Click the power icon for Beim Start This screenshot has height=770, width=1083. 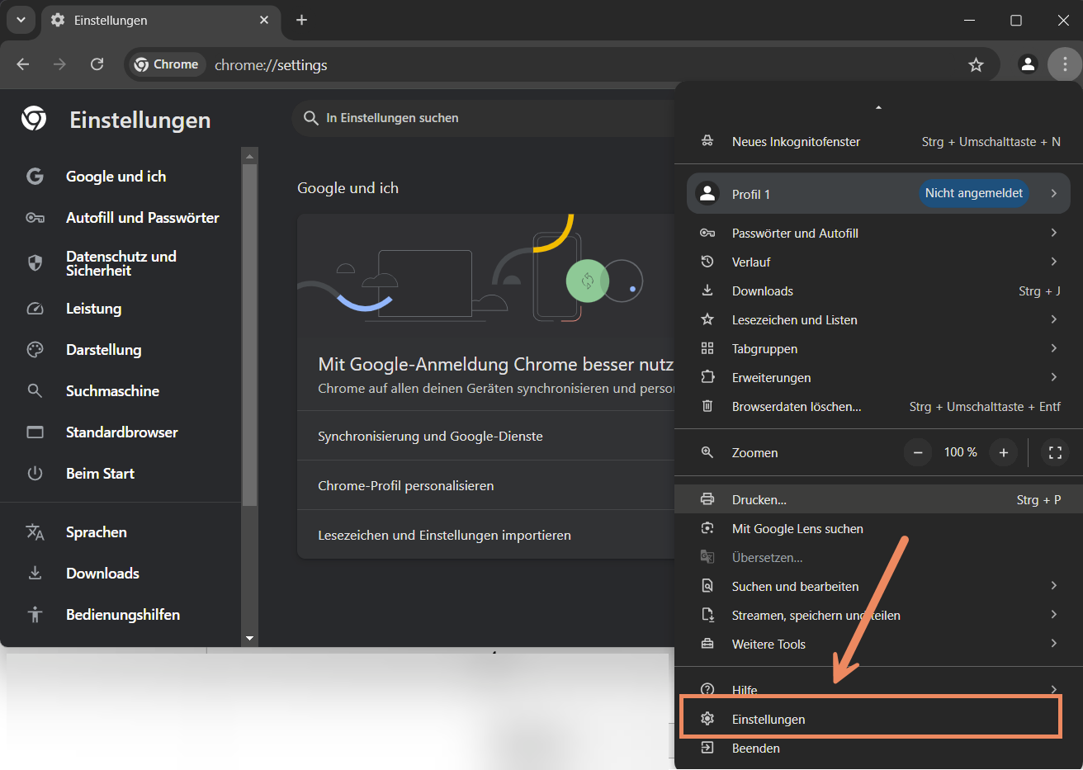tap(35, 474)
